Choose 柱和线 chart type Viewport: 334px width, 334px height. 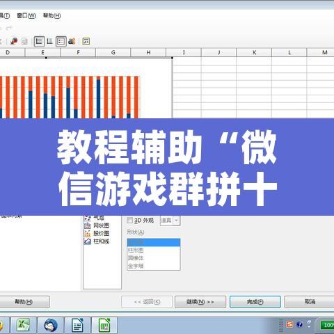101,241
